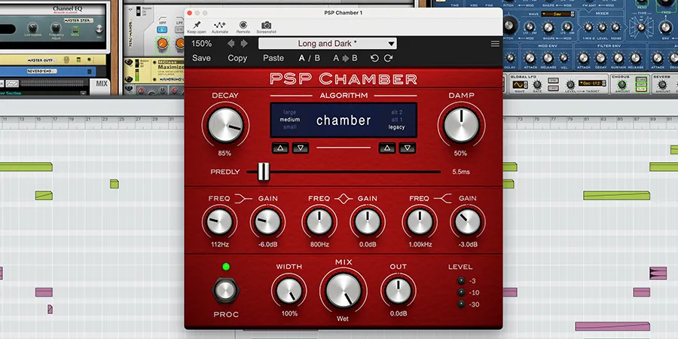Click the Automate icon
The image size is (678, 339).
[220, 25]
